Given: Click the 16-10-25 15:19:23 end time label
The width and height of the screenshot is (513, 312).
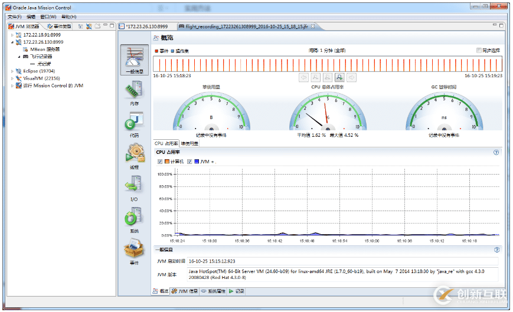Looking at the screenshot, I should 483,75.
